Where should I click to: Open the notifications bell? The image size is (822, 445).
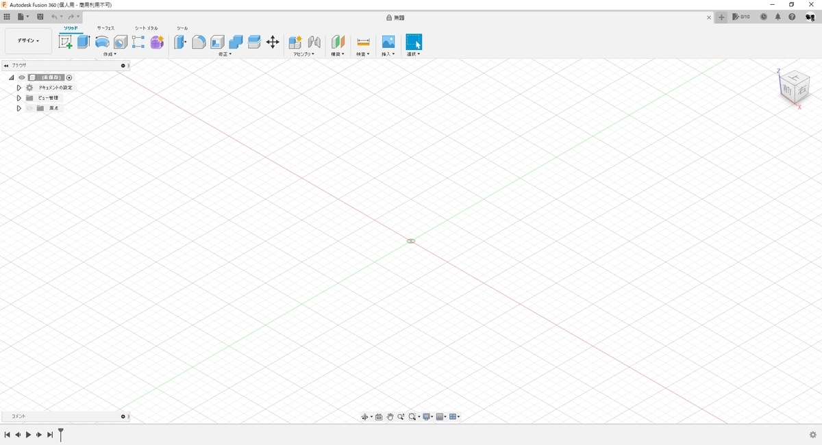point(778,17)
